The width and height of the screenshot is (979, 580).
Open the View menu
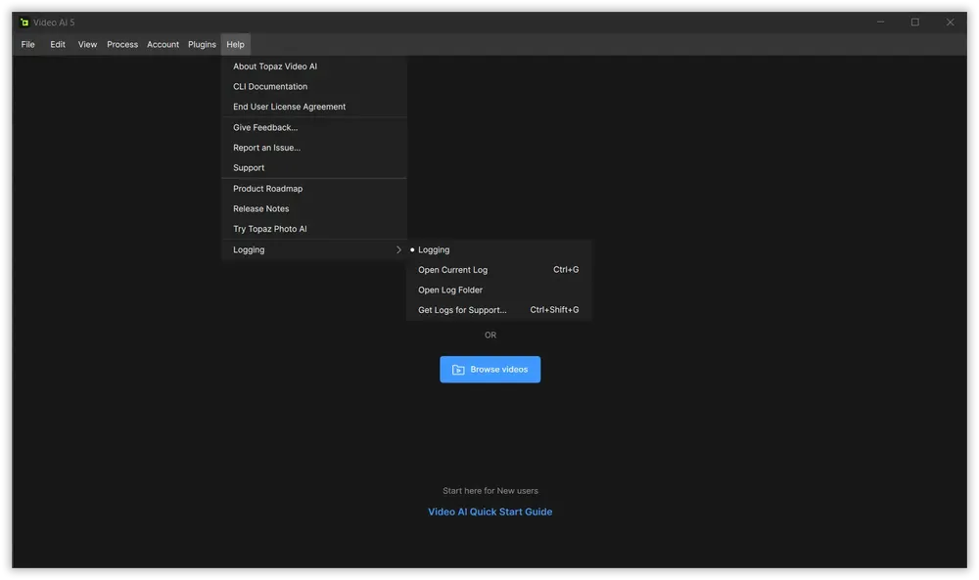point(87,44)
